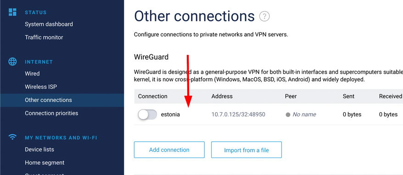Click the Status dashboard grid icon
The width and height of the screenshot is (403, 175).
click(12, 12)
